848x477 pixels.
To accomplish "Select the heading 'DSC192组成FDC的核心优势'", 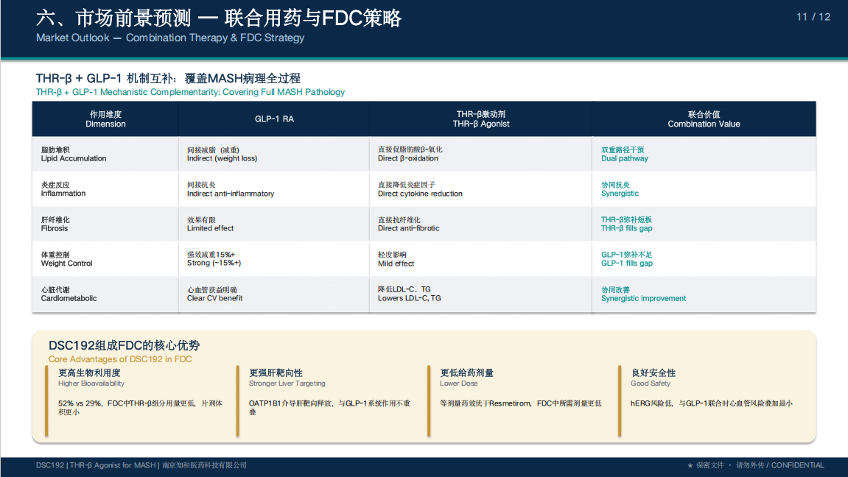I will click(x=124, y=346).
